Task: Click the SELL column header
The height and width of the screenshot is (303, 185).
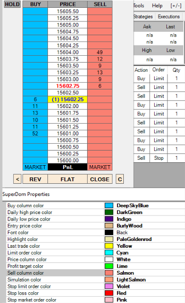Action: pyautogui.click(x=100, y=4)
